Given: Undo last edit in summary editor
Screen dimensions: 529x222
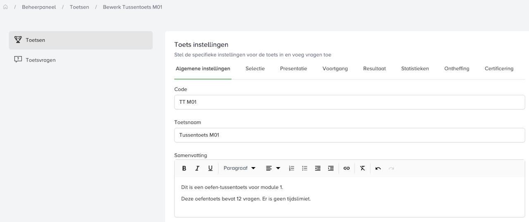Looking at the screenshot, I should click(x=378, y=168).
